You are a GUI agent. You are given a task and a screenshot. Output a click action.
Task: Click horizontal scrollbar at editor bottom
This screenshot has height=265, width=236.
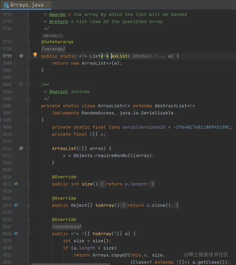click(70, 264)
